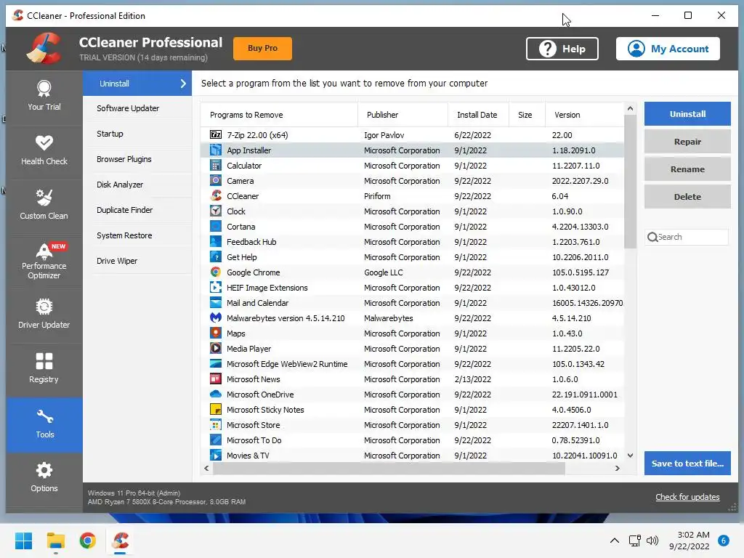The height and width of the screenshot is (558, 744).
Task: Open the Registry cleaner section
Action: point(44,370)
